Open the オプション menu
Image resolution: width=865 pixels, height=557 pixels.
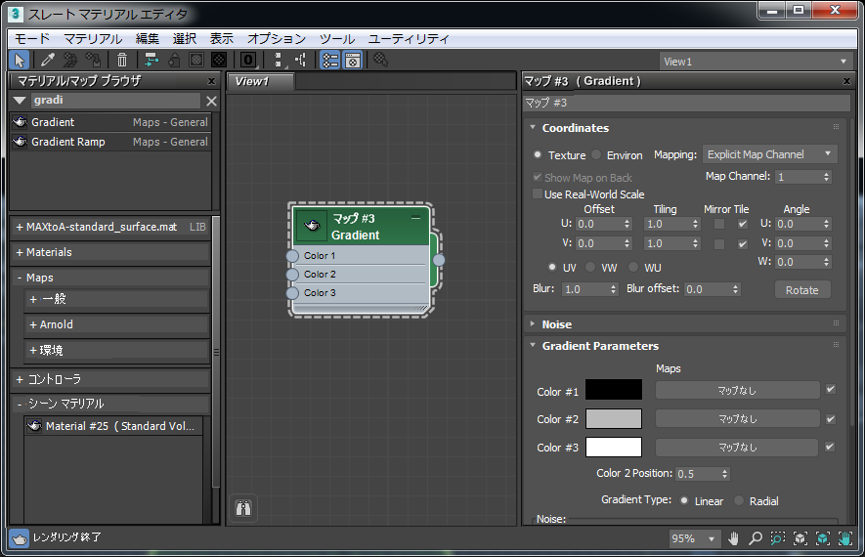point(277,39)
